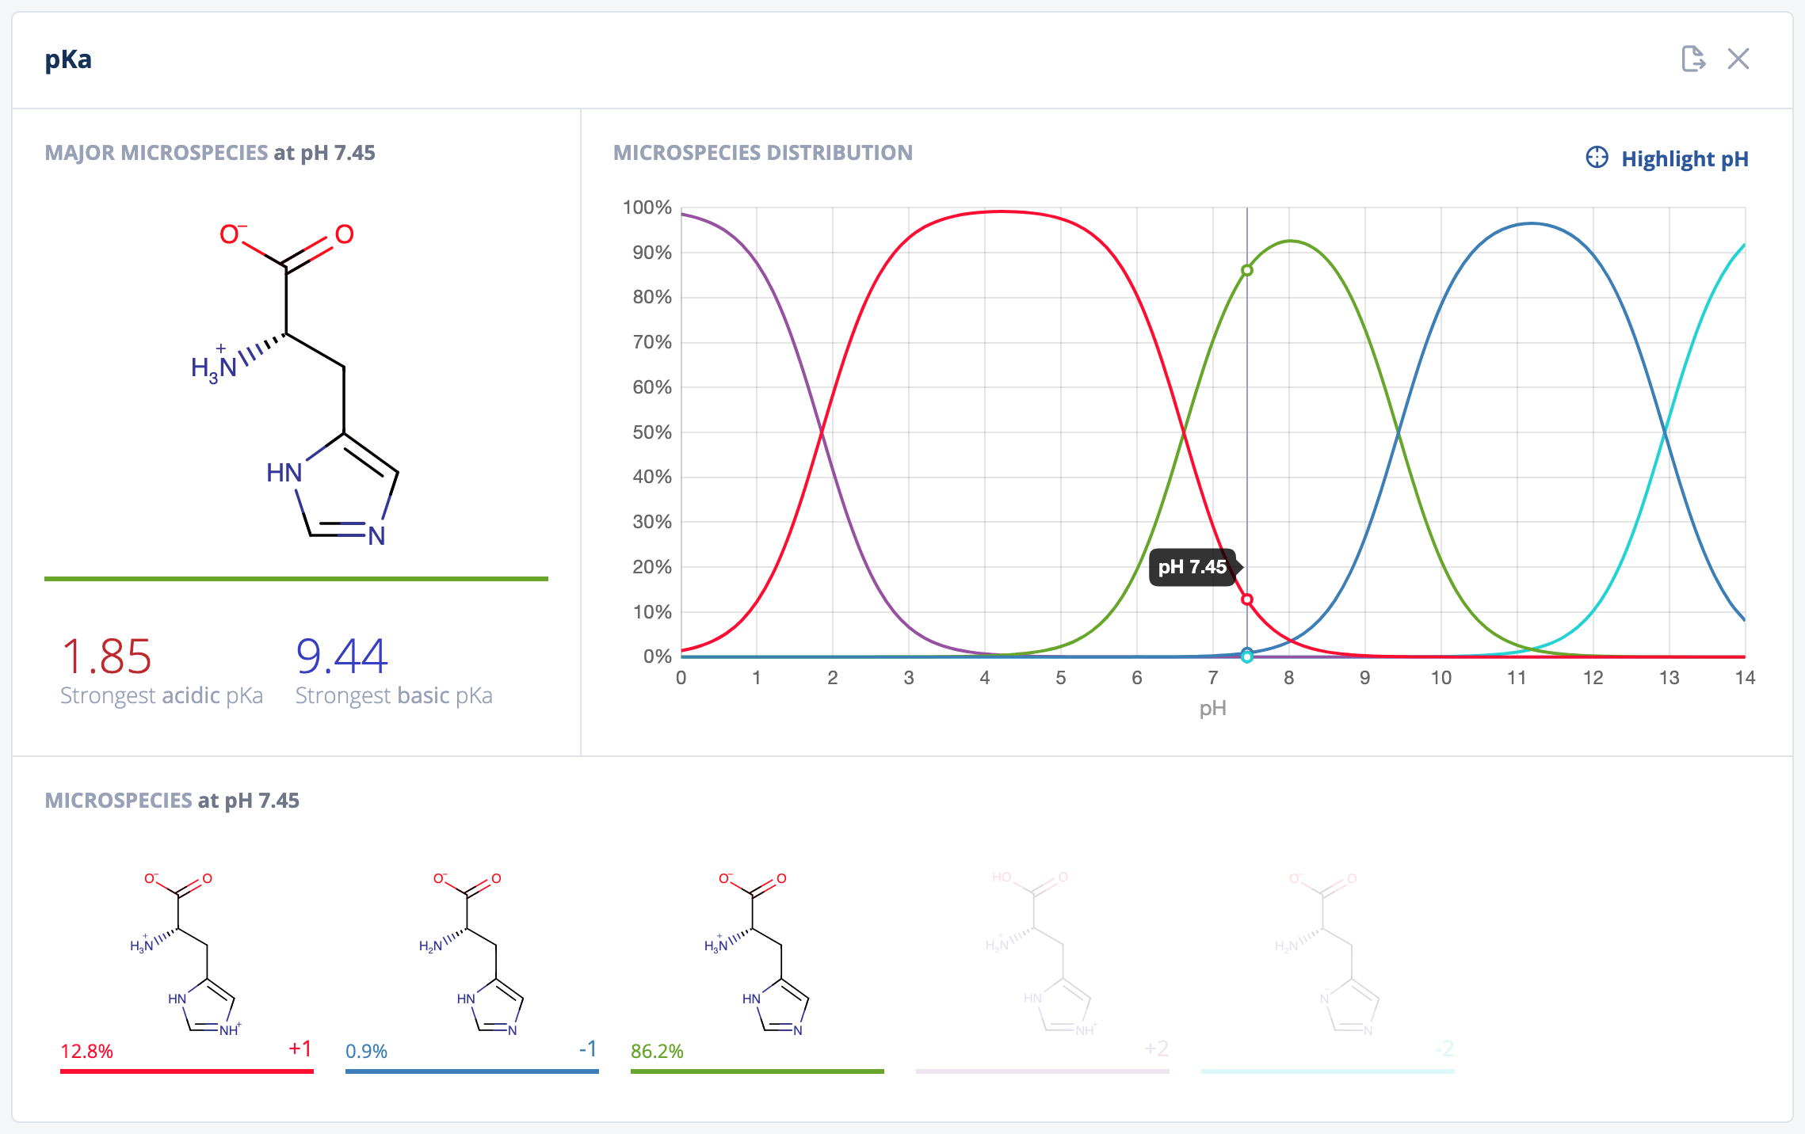Close the pKa panel
1805x1134 pixels.
coord(1738,59)
